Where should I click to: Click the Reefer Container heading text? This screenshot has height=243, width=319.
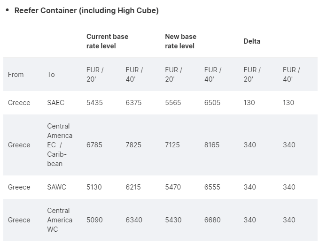coord(86,10)
